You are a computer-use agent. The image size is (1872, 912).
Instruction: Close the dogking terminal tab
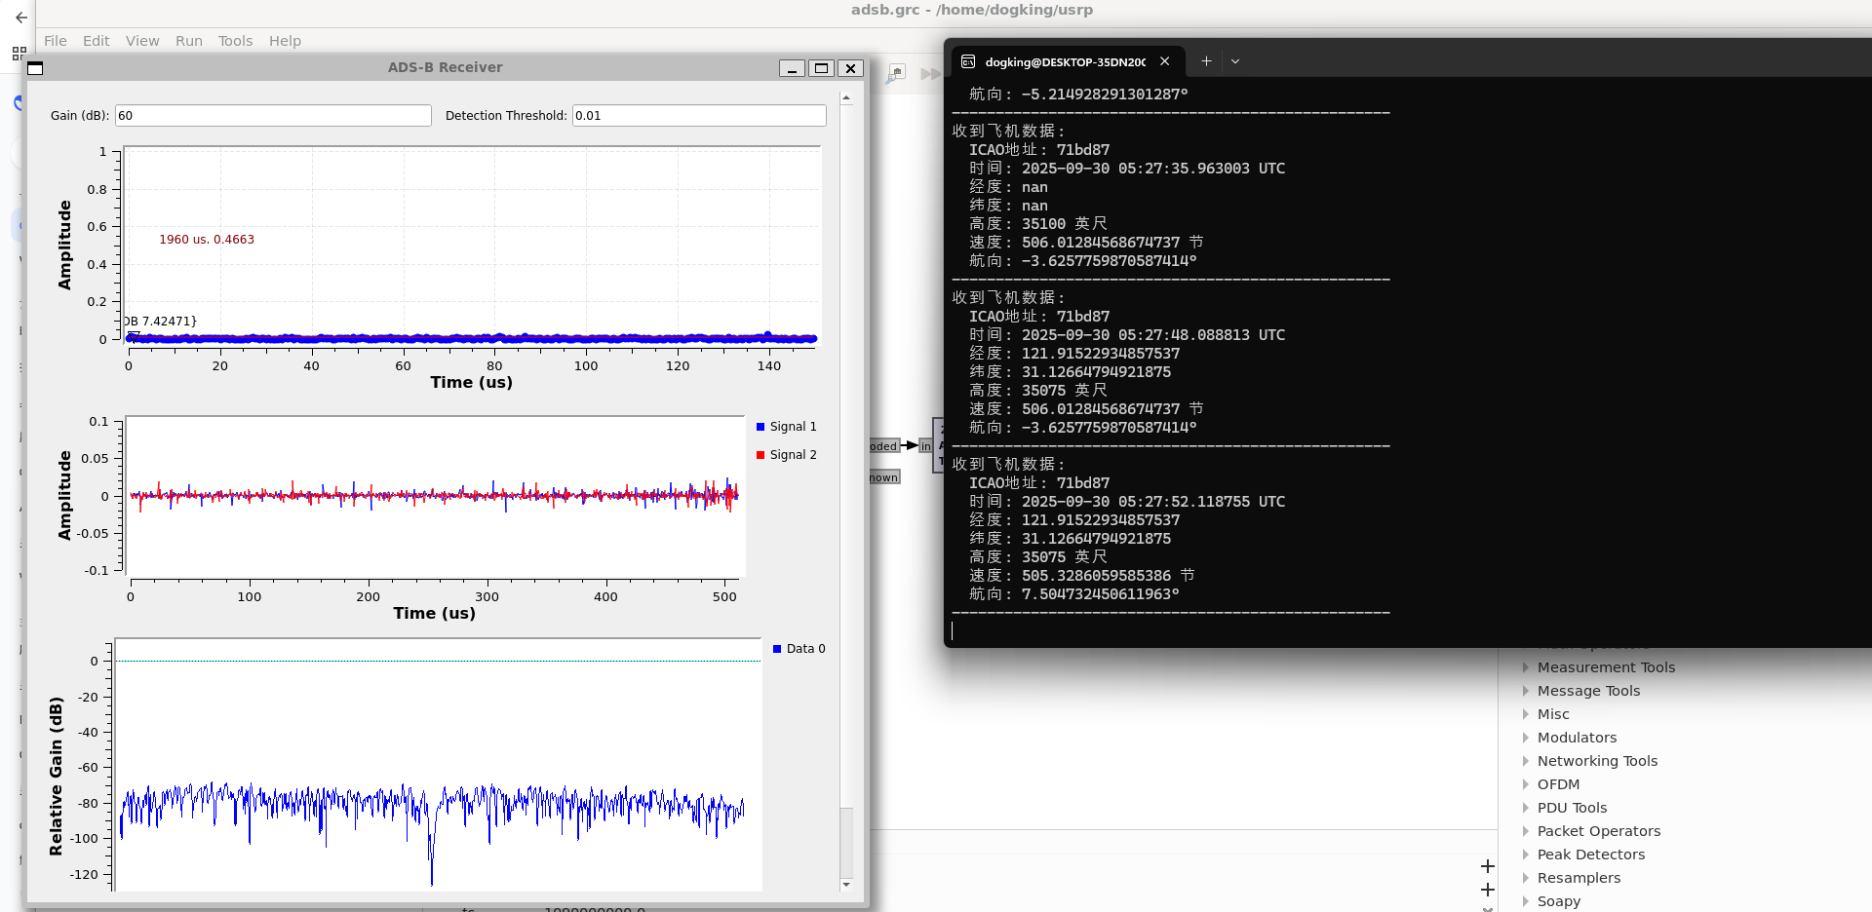pos(1164,61)
